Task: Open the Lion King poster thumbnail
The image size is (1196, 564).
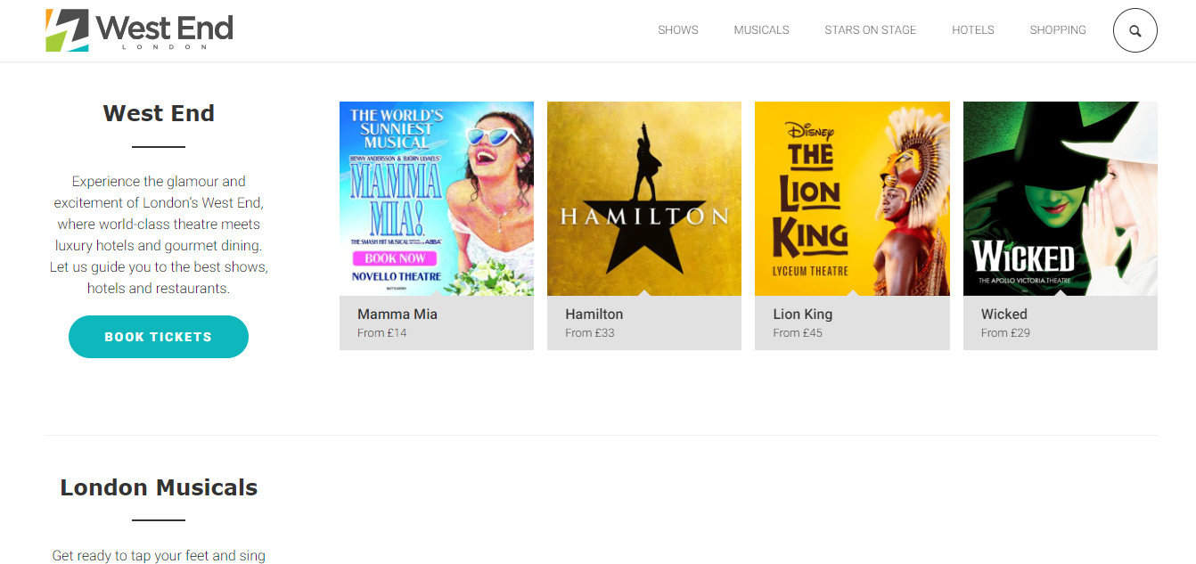Action: pos(852,199)
